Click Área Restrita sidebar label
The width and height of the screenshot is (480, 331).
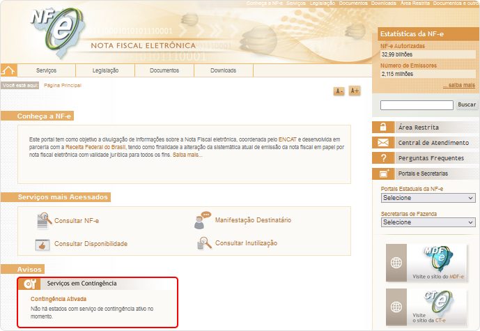tap(419, 128)
